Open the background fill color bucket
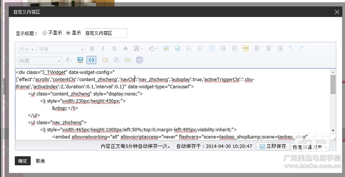The height and width of the screenshot is (177, 345). [x=152, y=49]
